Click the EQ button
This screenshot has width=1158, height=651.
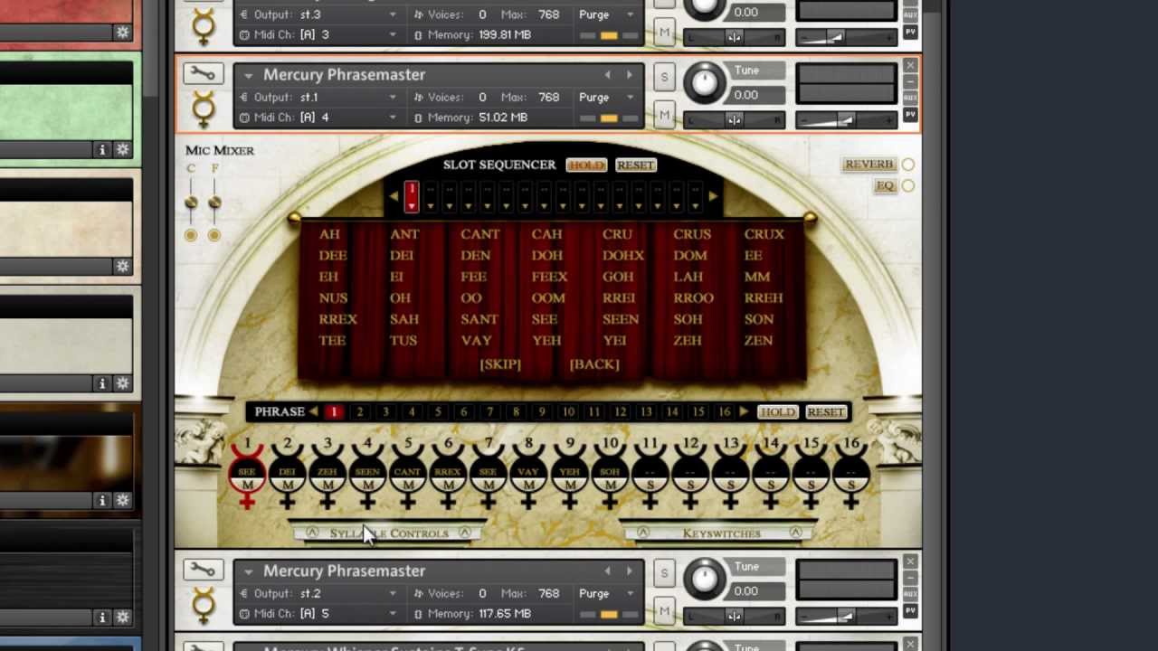coord(885,186)
